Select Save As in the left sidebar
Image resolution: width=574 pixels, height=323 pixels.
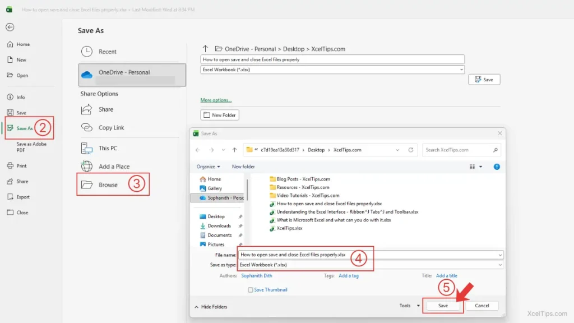coord(21,127)
